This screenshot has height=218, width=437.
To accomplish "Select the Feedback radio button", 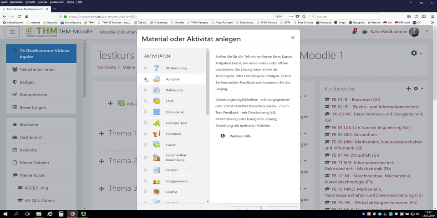I will point(146,134).
